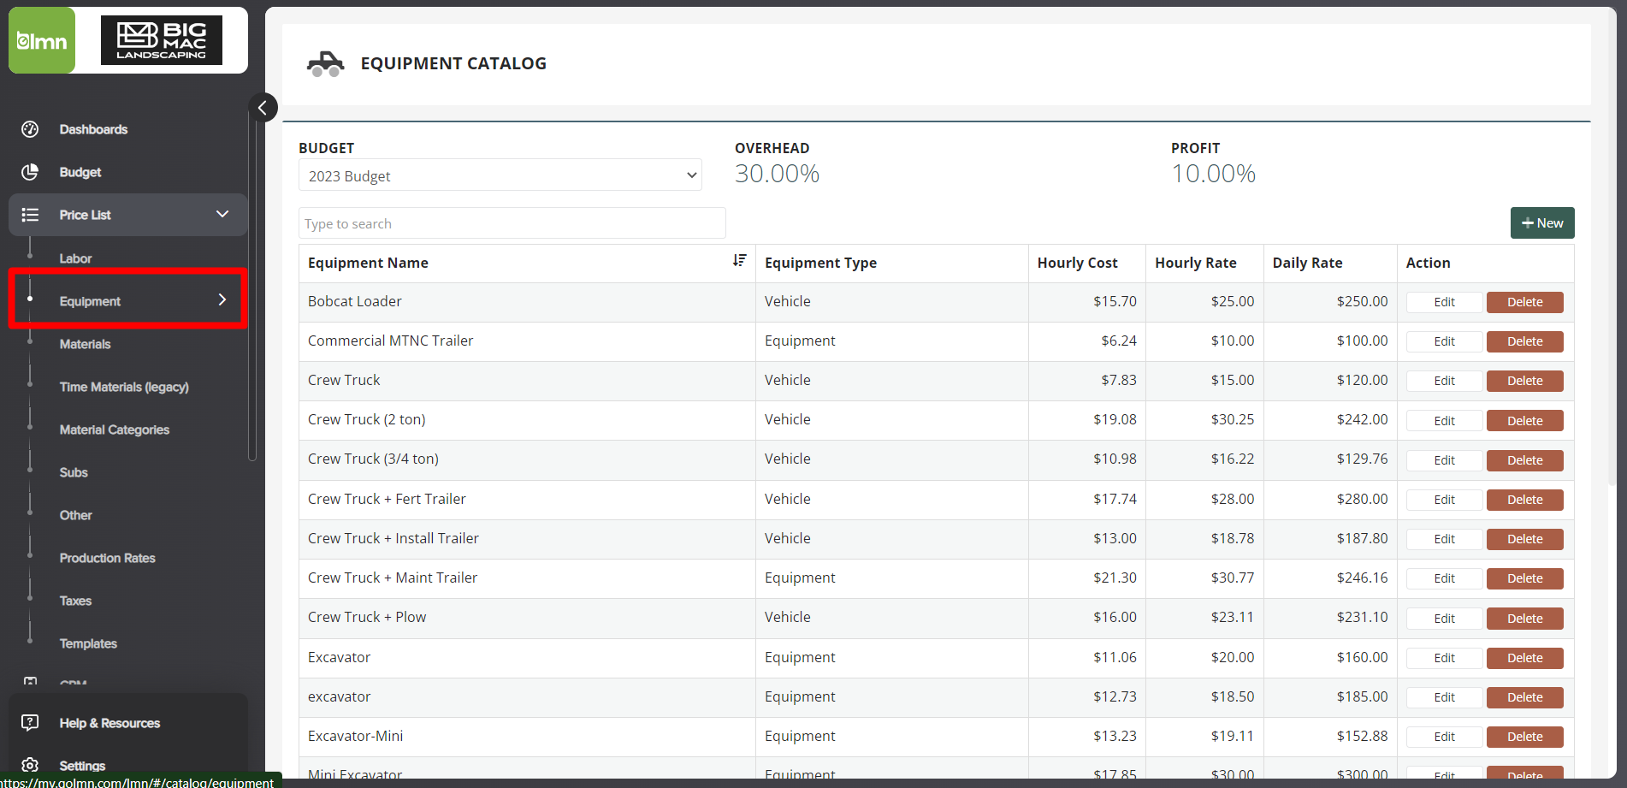Edit the lowercase excavator row
Image resolution: width=1627 pixels, height=788 pixels.
1444,697
